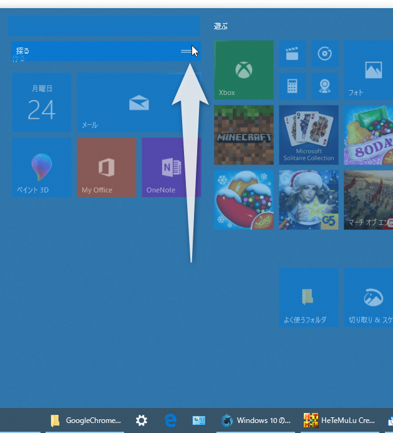Switch to the Windows 10 の... taskbar window

click(256, 421)
